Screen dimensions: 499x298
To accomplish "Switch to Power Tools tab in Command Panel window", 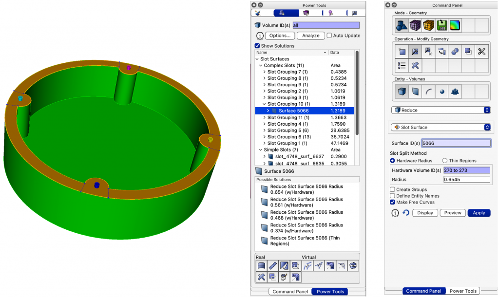I will pos(463,291).
